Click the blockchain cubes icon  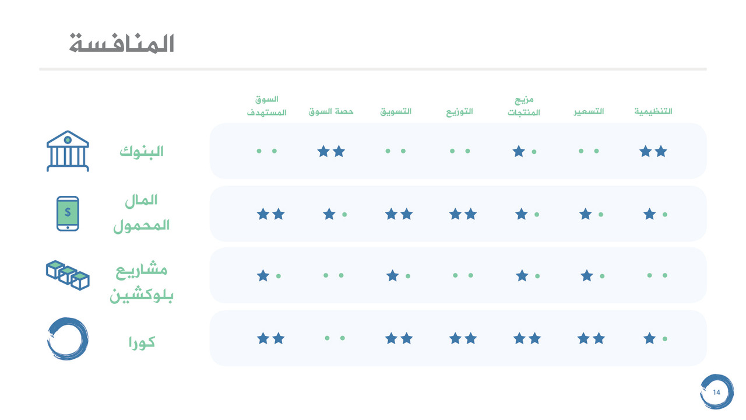tap(68, 275)
